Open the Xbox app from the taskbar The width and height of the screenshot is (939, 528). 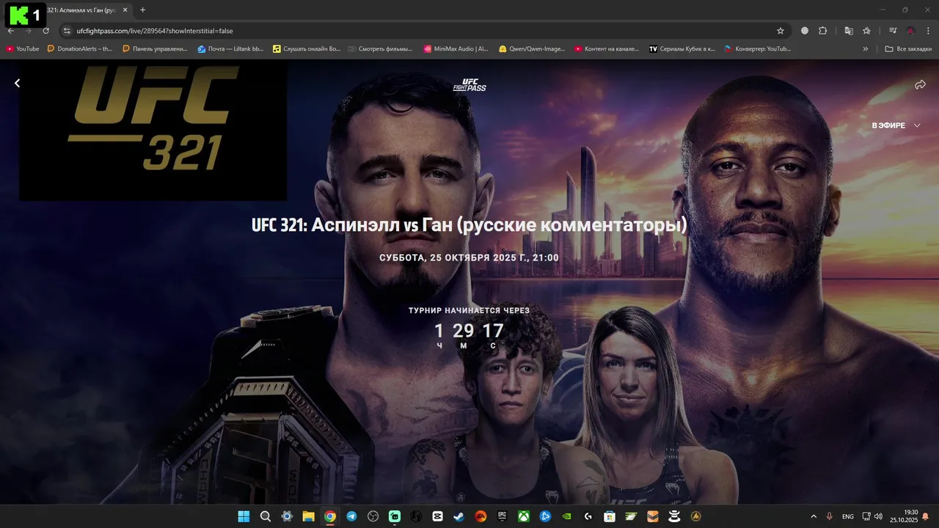pyautogui.click(x=524, y=516)
